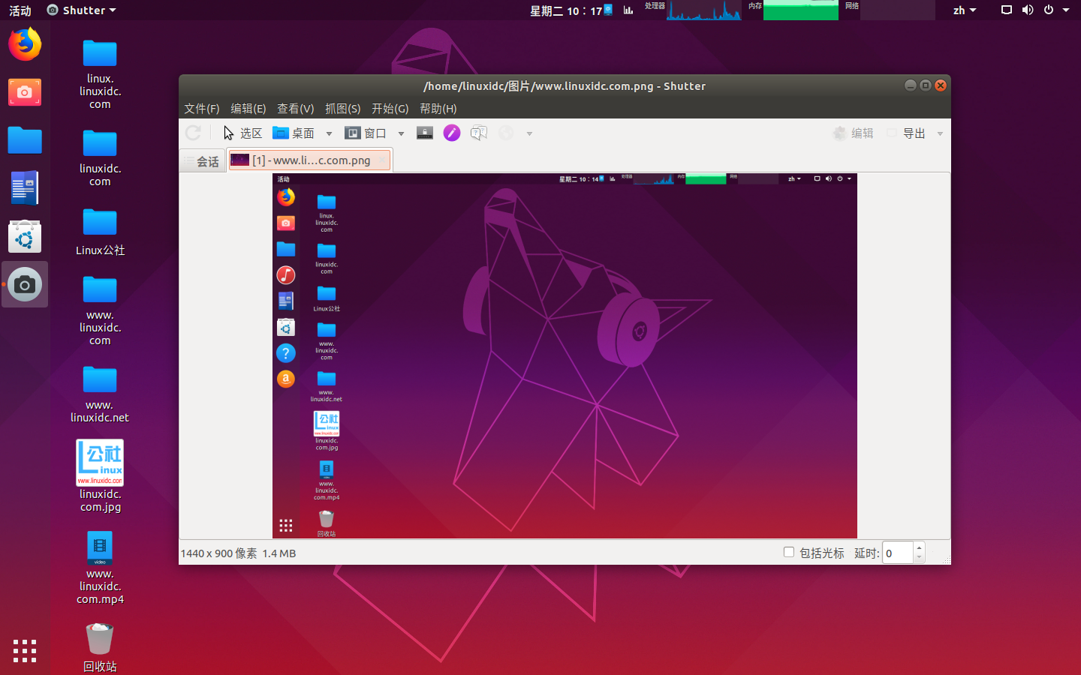This screenshot has width=1081, height=675.
Task: Expand the system menu arrow in top bar
Action: point(1066,10)
